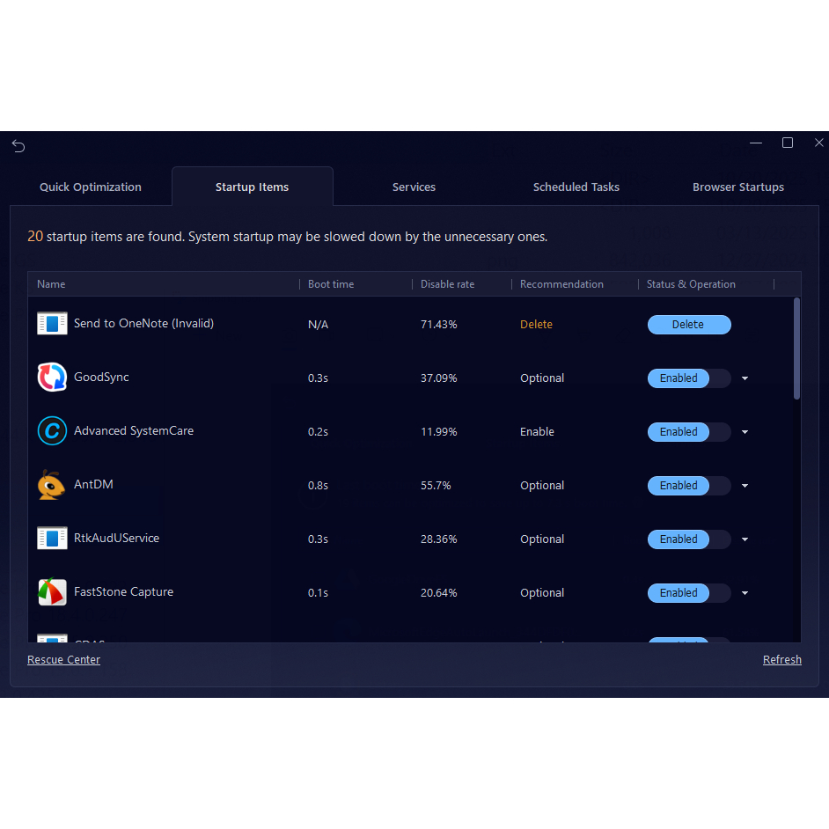This screenshot has width=829, height=829.
Task: Delete the Send to OneNote item
Action: point(689,325)
